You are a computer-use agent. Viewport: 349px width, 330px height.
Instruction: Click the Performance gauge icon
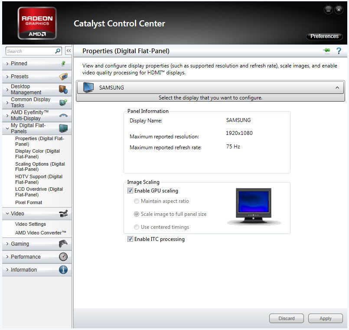(x=63, y=257)
